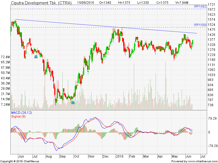Image resolution: width=218 pixels, height=163 pixels.
Task: Click the -79.29 MACD axis label
Action: pyautogui.click(x=213, y=146)
